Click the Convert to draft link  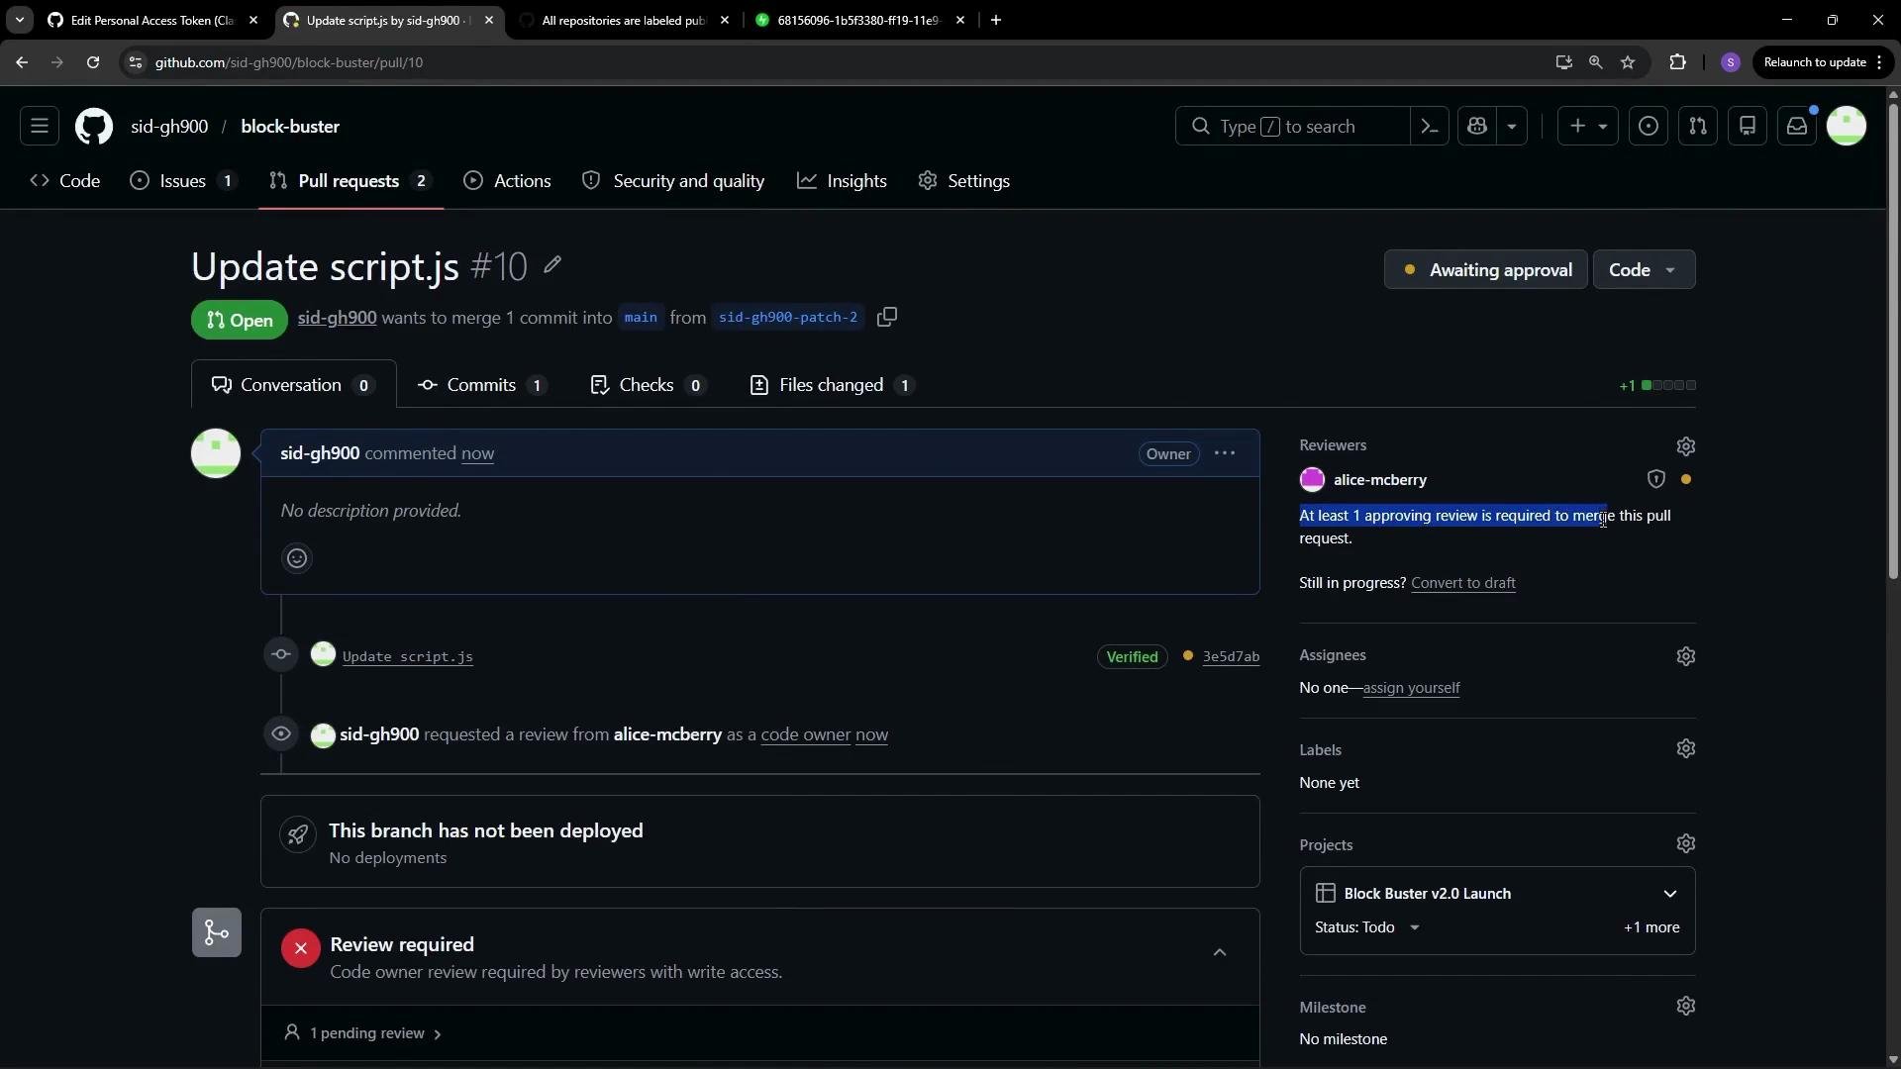click(x=1462, y=583)
